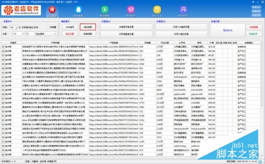Click the software version text in status bar

8,162
